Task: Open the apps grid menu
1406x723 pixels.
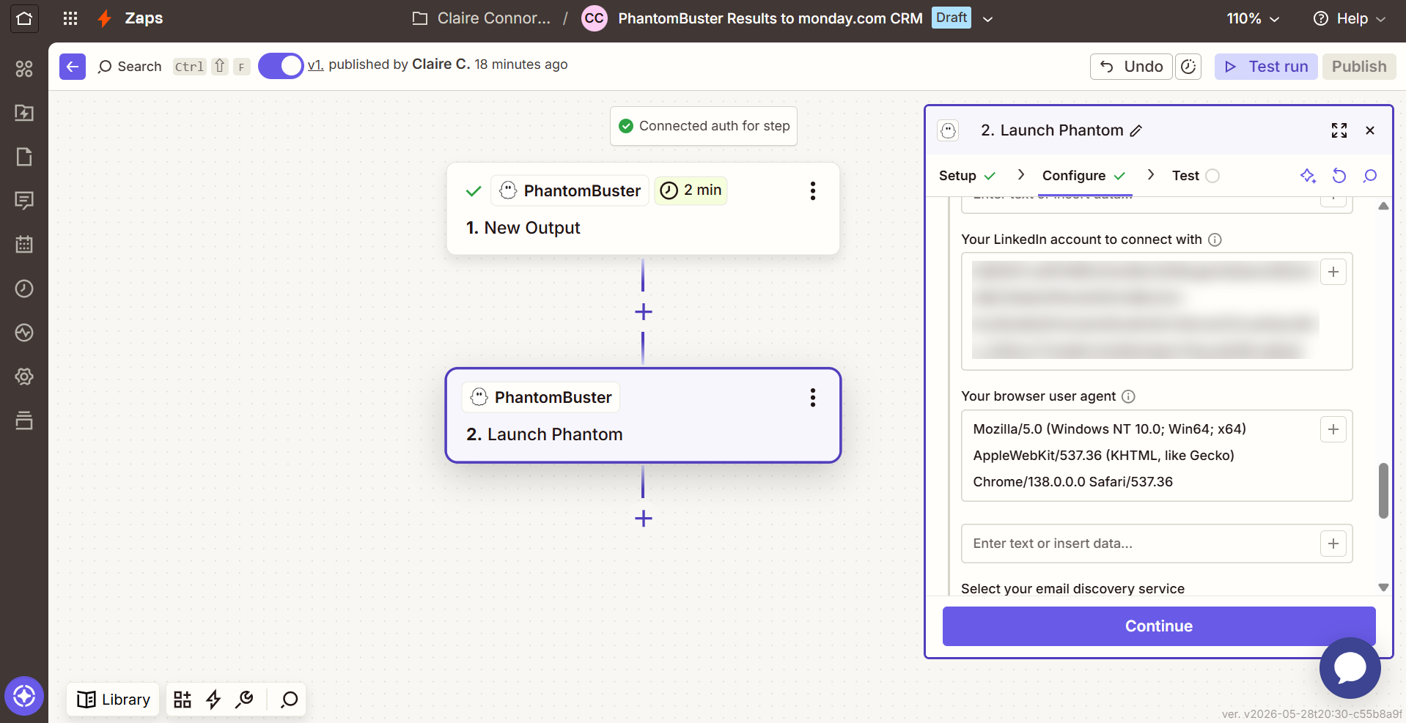Action: (70, 18)
